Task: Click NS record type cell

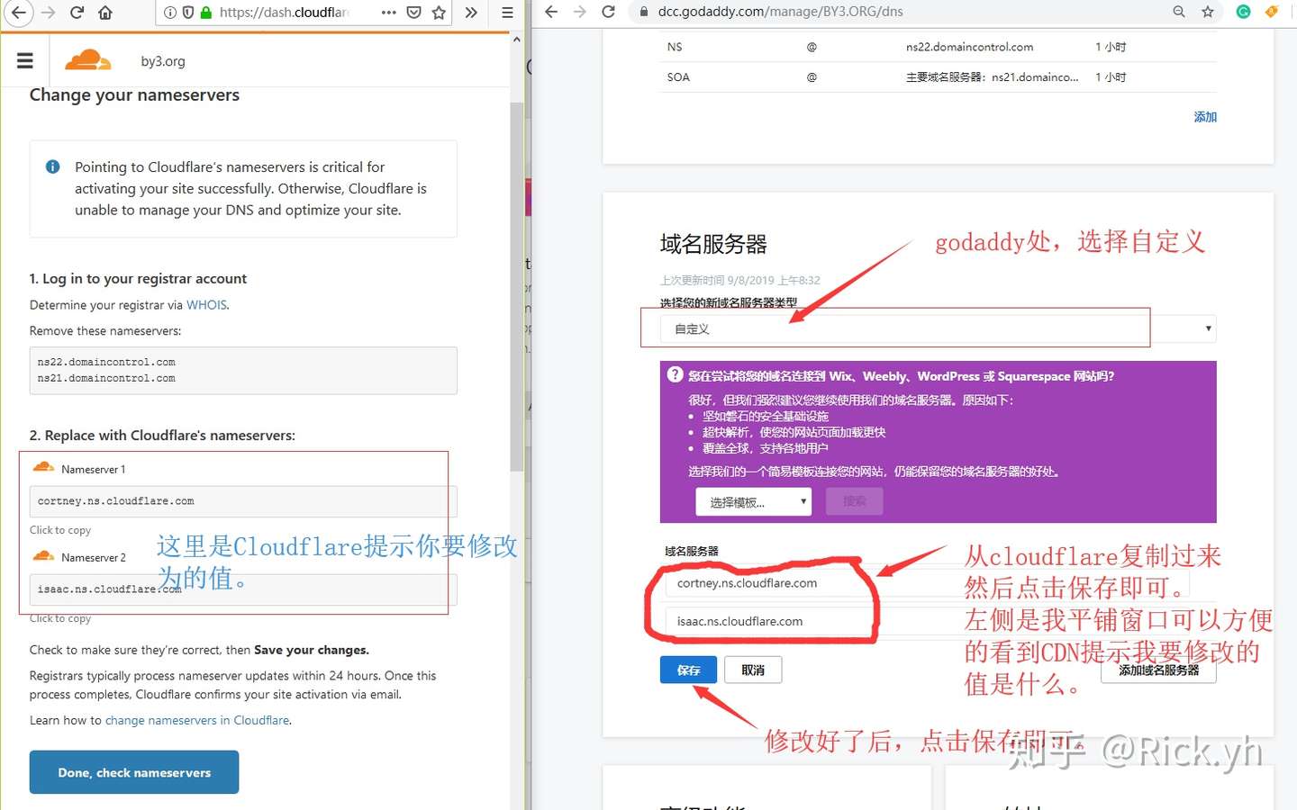Action: tap(675, 47)
